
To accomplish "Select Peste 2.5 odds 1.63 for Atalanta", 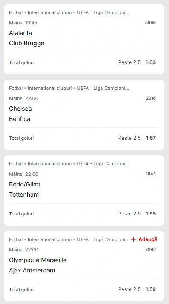I will [x=137, y=62].
